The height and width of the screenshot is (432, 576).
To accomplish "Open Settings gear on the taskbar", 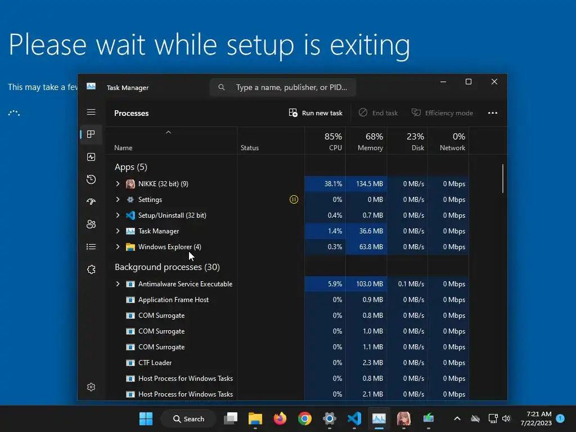I will (330, 418).
